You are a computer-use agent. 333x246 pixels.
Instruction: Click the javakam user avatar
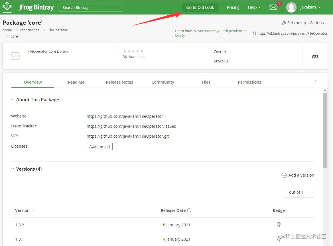291,7
